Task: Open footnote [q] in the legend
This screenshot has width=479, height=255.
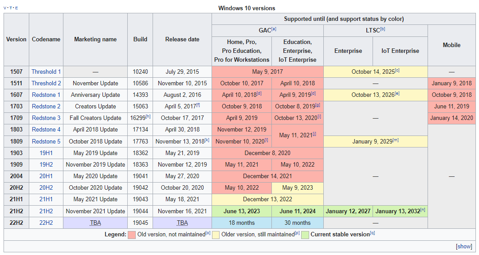Action: tap(373, 233)
